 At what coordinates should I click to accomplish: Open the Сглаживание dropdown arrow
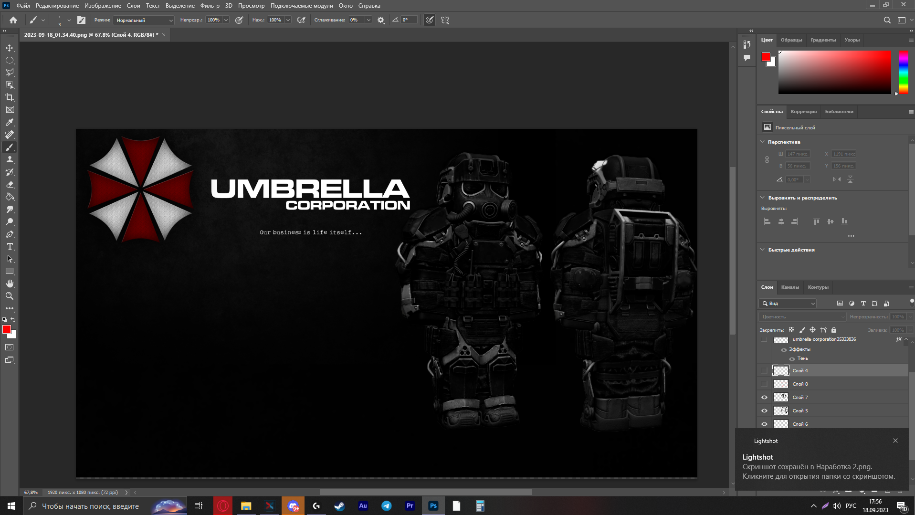click(368, 20)
